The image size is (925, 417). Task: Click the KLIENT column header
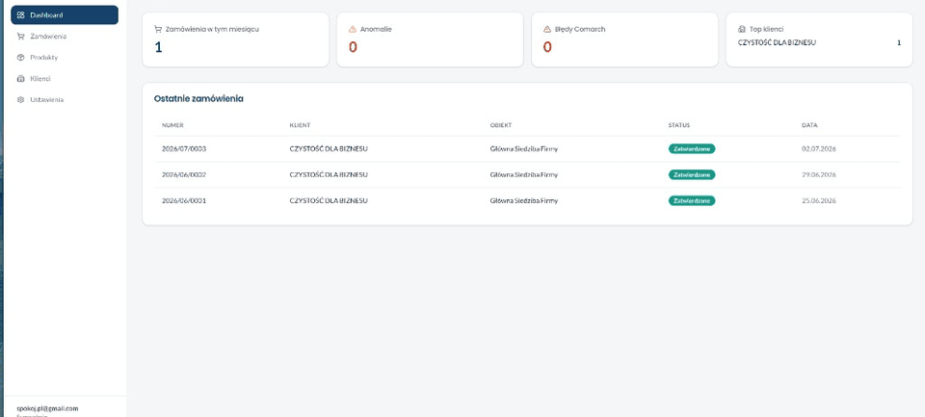tap(300, 125)
